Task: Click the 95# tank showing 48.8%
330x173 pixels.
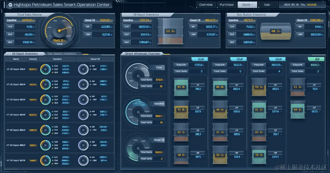Action: coord(220,110)
